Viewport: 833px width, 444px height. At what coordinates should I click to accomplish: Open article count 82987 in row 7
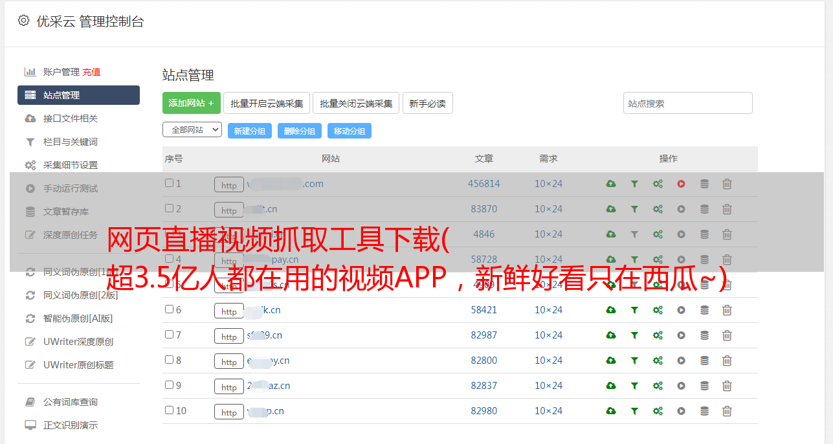tap(484, 335)
